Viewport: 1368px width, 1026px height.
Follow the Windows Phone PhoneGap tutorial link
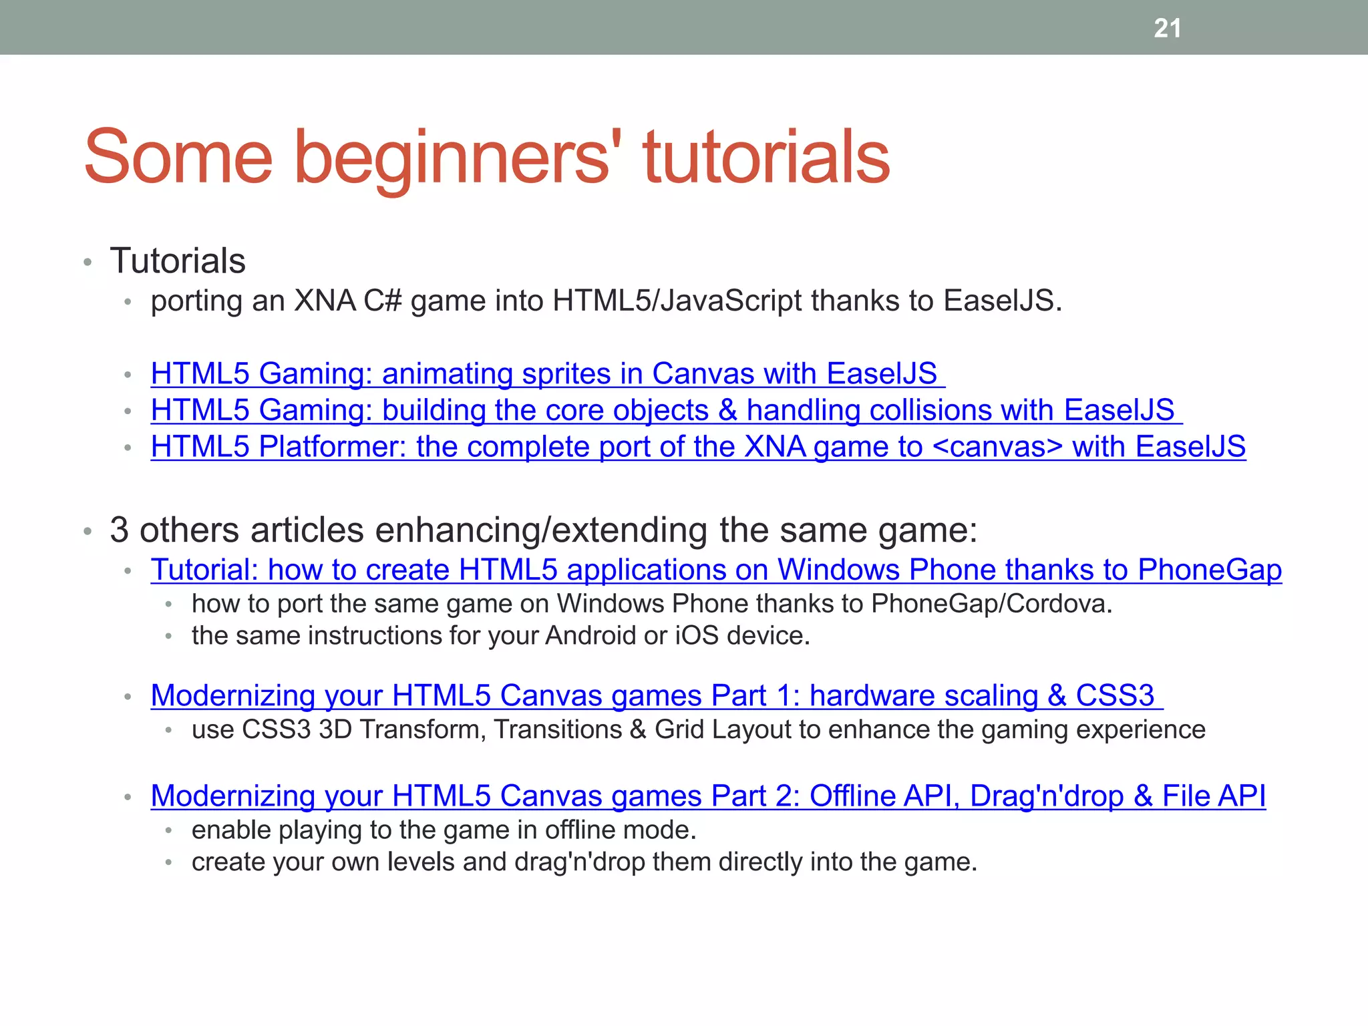pyautogui.click(x=716, y=570)
